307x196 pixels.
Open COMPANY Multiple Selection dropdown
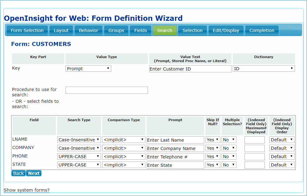[229, 148]
